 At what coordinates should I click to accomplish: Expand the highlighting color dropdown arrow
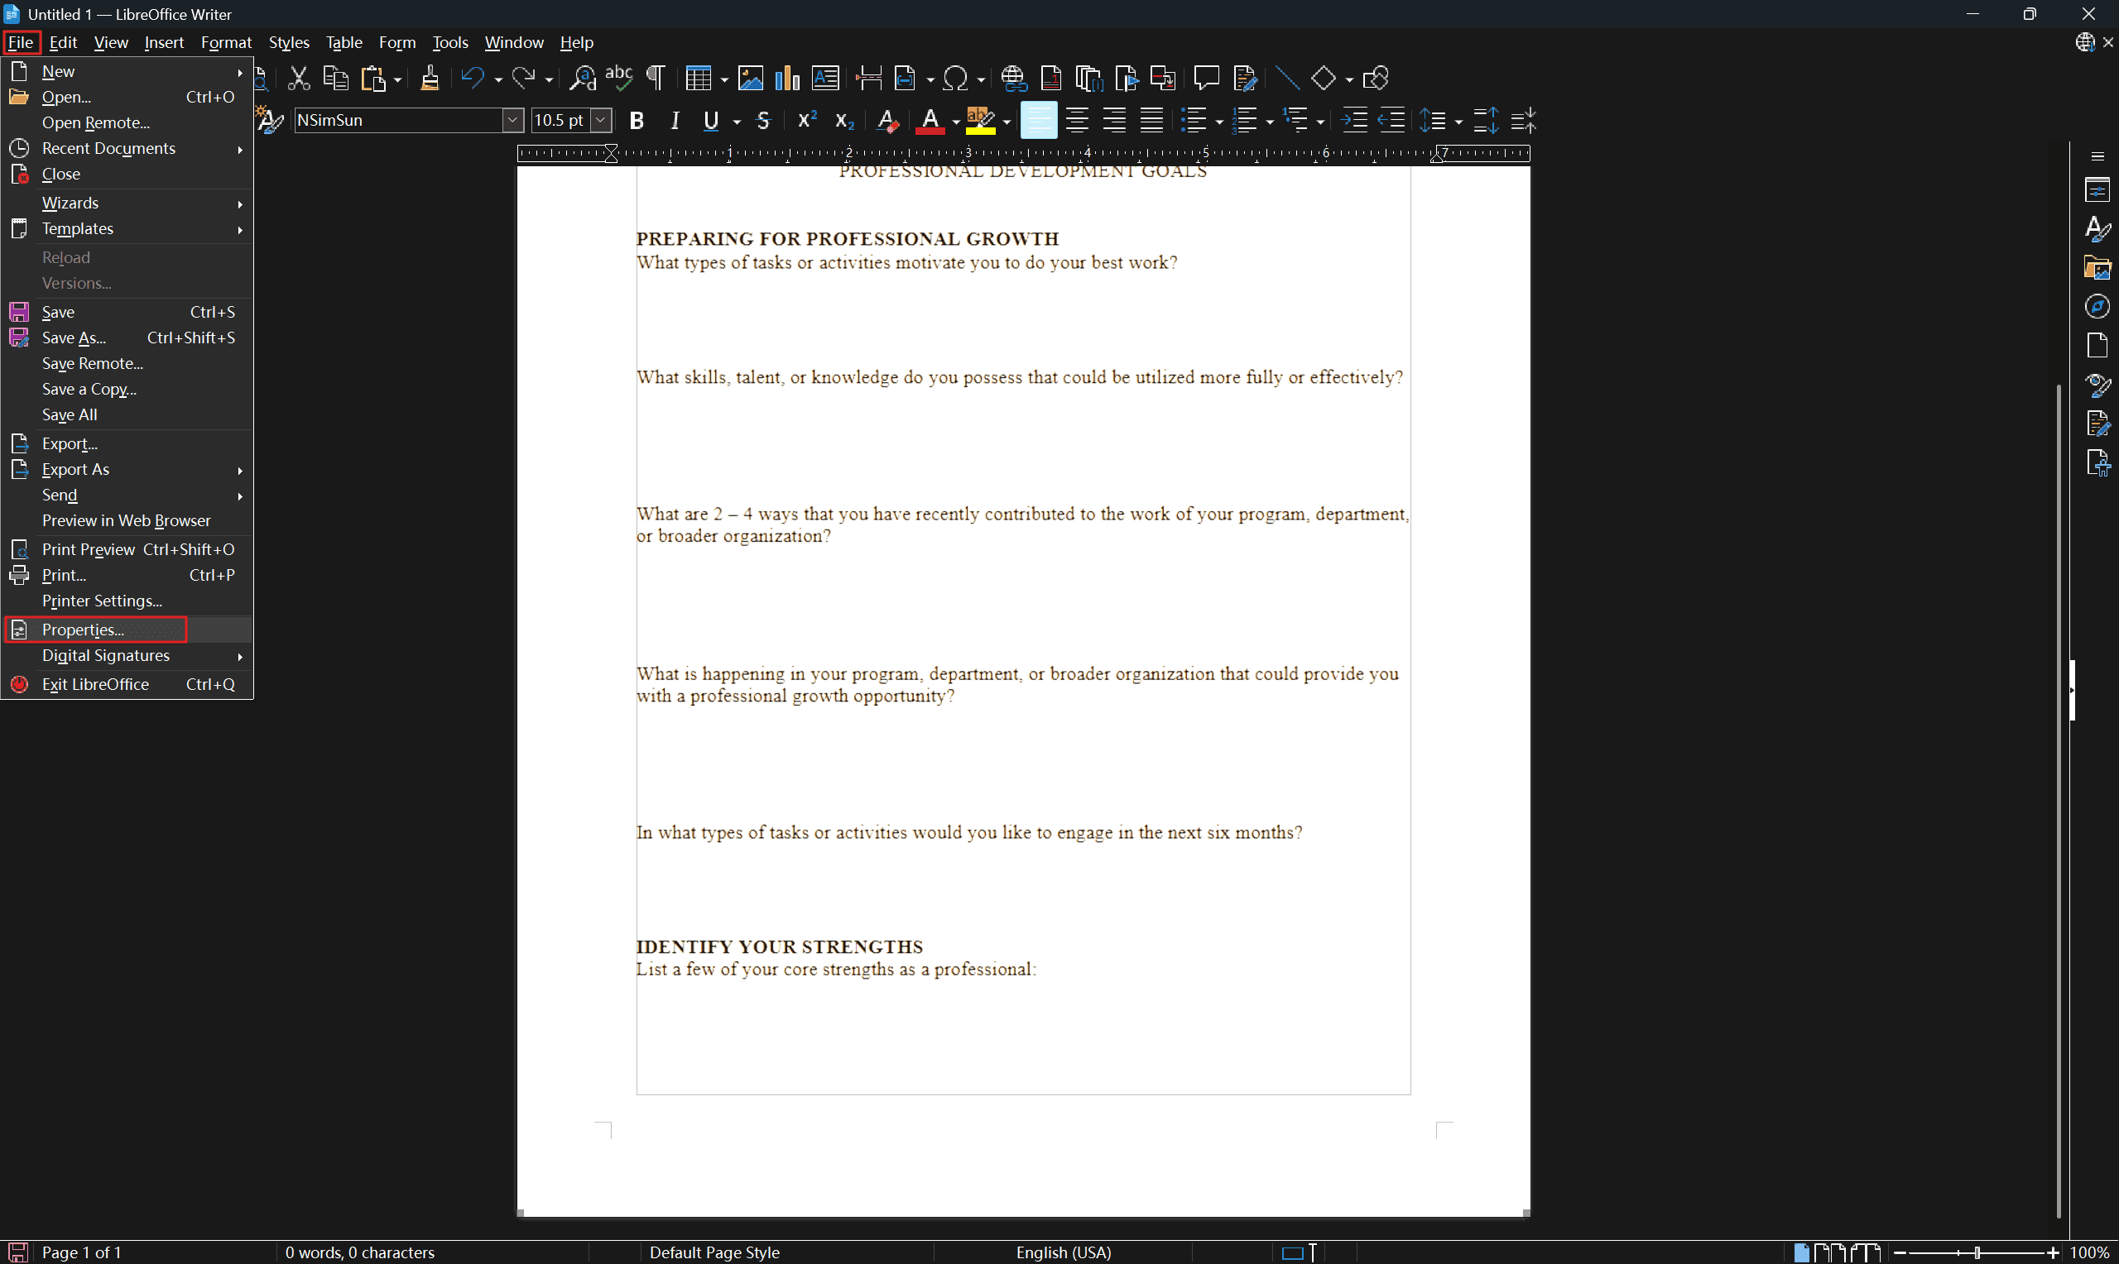coord(1007,122)
